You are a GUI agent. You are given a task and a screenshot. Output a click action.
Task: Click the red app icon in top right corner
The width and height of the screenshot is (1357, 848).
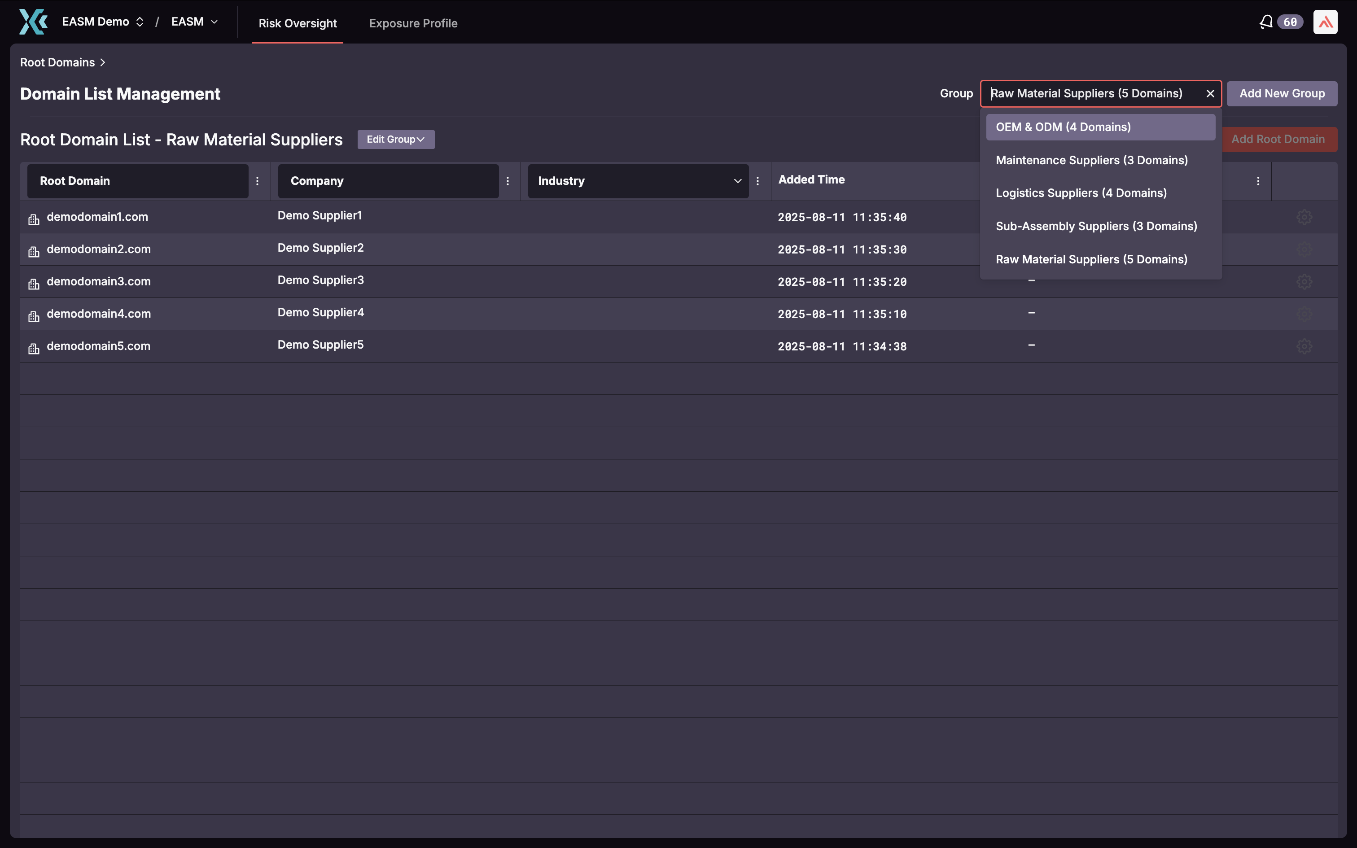1325,22
